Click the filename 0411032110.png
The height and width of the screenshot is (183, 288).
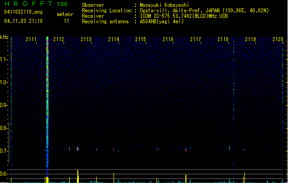point(23,12)
